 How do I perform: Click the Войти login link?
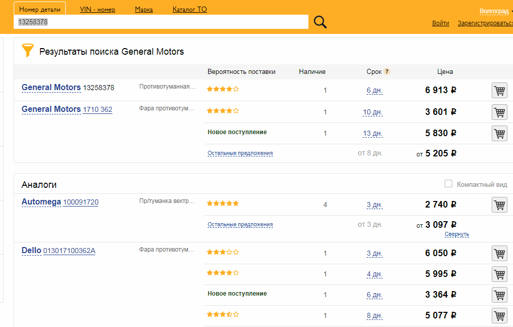(x=440, y=23)
